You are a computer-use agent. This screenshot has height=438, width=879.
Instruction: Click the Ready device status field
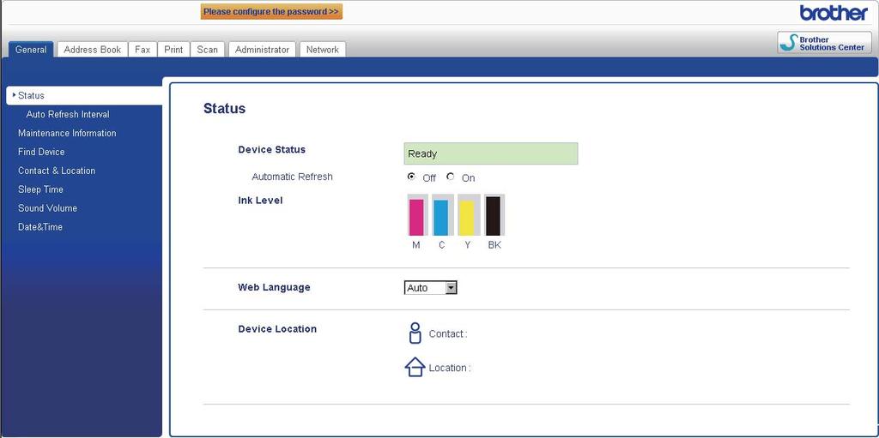click(x=490, y=153)
